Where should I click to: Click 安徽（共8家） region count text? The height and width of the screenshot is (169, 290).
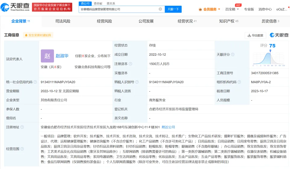coord(51,67)
